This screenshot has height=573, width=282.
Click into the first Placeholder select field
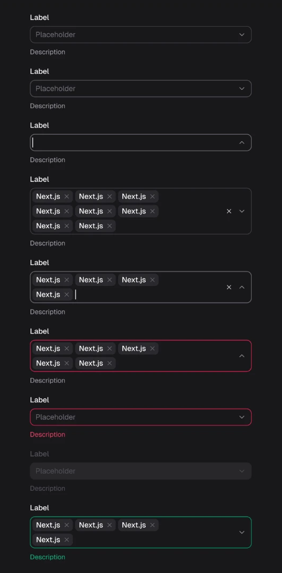click(x=140, y=35)
